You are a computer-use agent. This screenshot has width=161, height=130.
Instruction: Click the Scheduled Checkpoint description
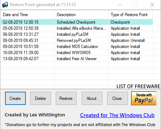point(76,22)
